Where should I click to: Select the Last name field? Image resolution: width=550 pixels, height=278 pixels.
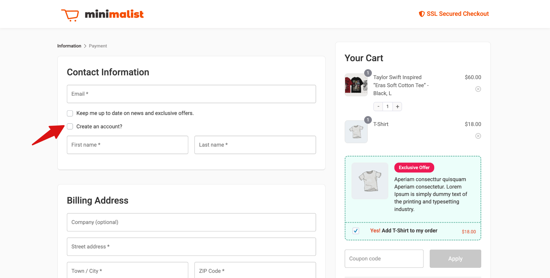coord(255,145)
